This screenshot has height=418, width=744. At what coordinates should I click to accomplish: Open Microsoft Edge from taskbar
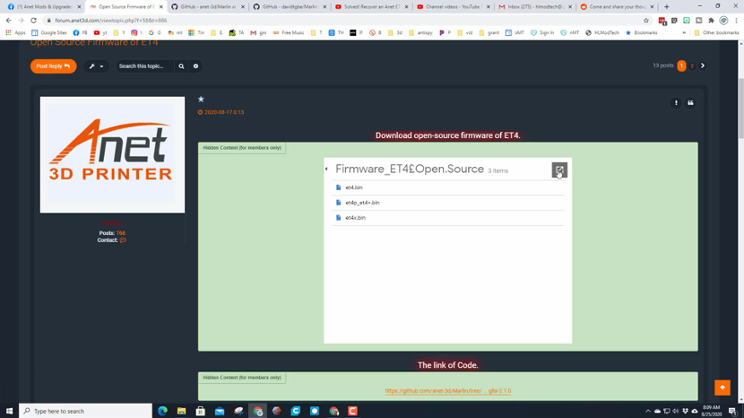click(x=162, y=411)
